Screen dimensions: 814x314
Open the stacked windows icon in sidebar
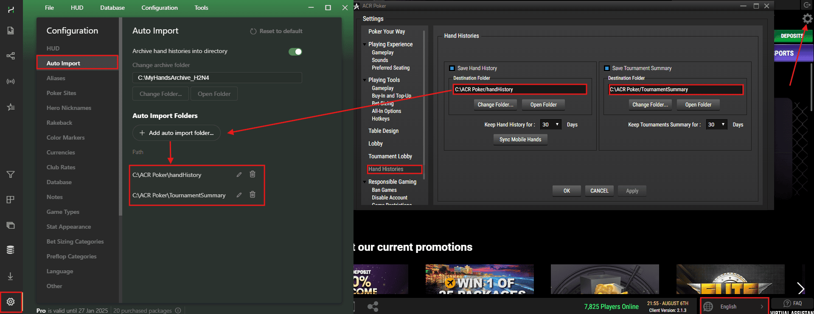[x=11, y=225]
